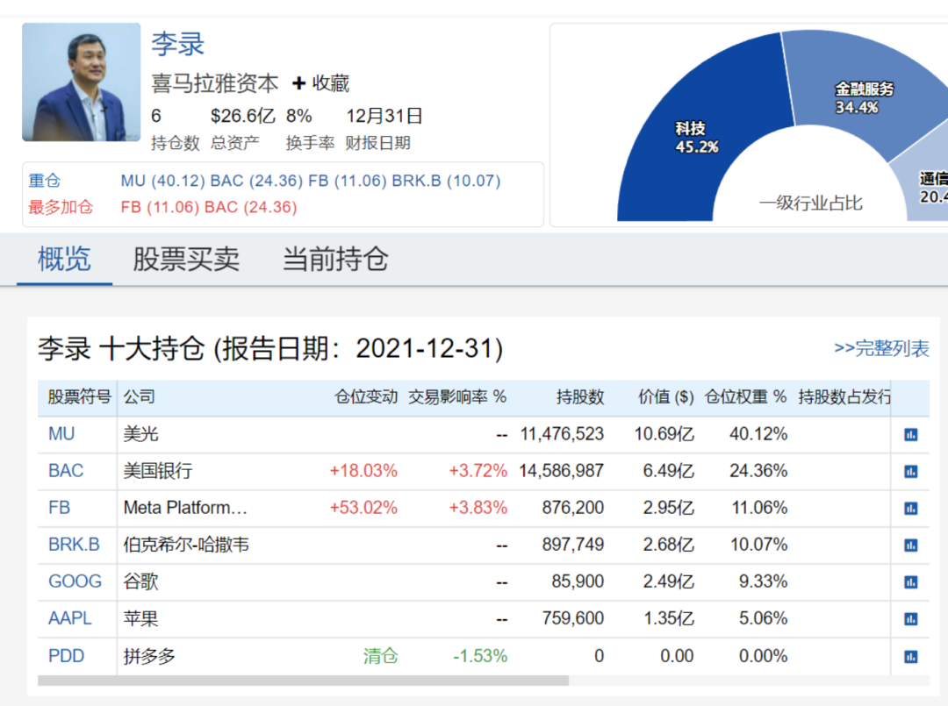This screenshot has width=948, height=706.
Task: Click the 李录 name heading
Action: tap(177, 44)
